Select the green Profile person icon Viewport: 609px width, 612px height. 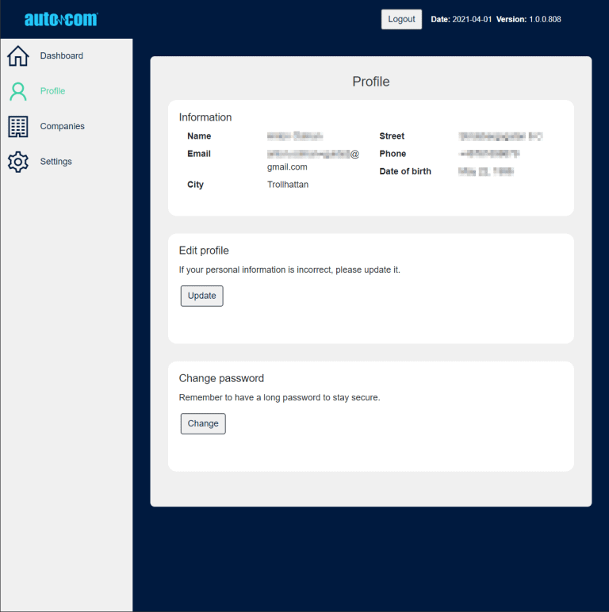[x=18, y=91]
